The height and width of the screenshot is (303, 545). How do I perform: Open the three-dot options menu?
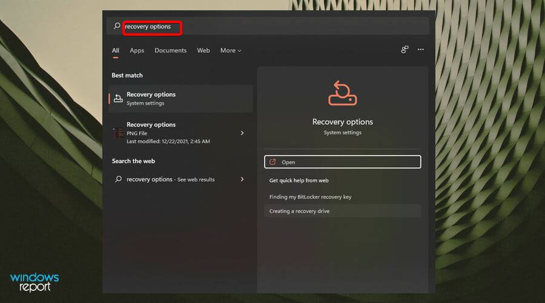(421, 50)
